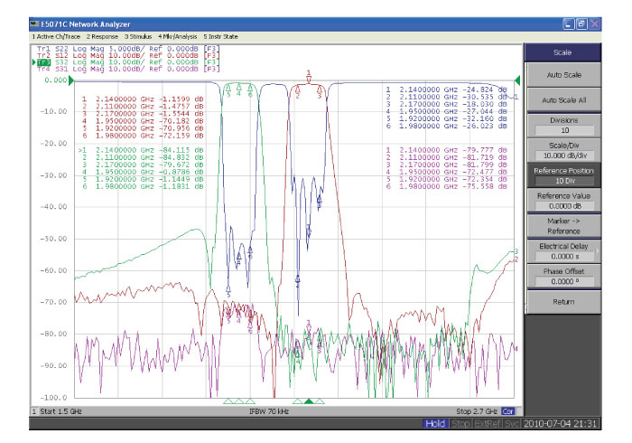The image size is (632, 443).
Task: Close the Network Analyzer window
Action: (x=594, y=24)
